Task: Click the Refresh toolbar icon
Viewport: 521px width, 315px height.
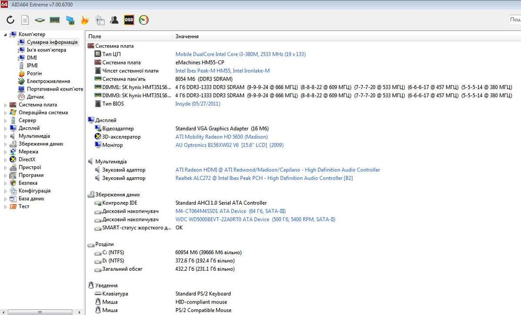Action: click(10, 20)
